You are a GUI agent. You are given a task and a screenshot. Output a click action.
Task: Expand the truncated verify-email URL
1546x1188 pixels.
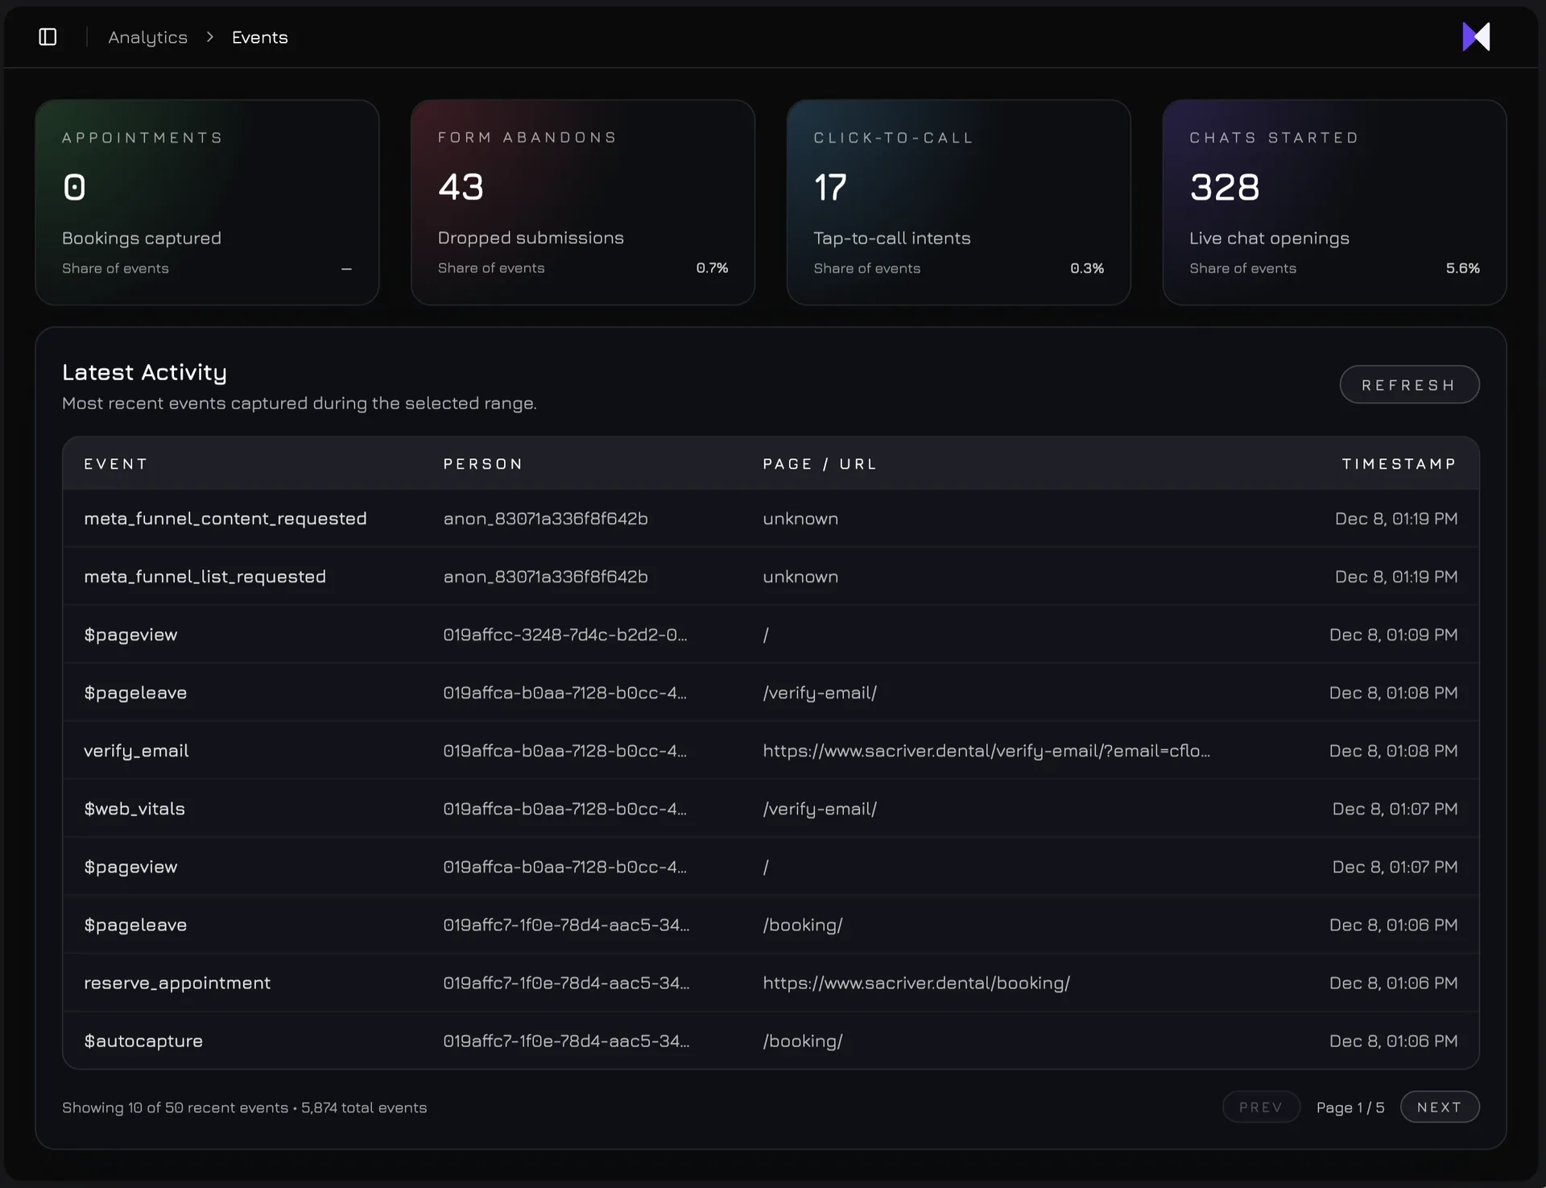986,750
